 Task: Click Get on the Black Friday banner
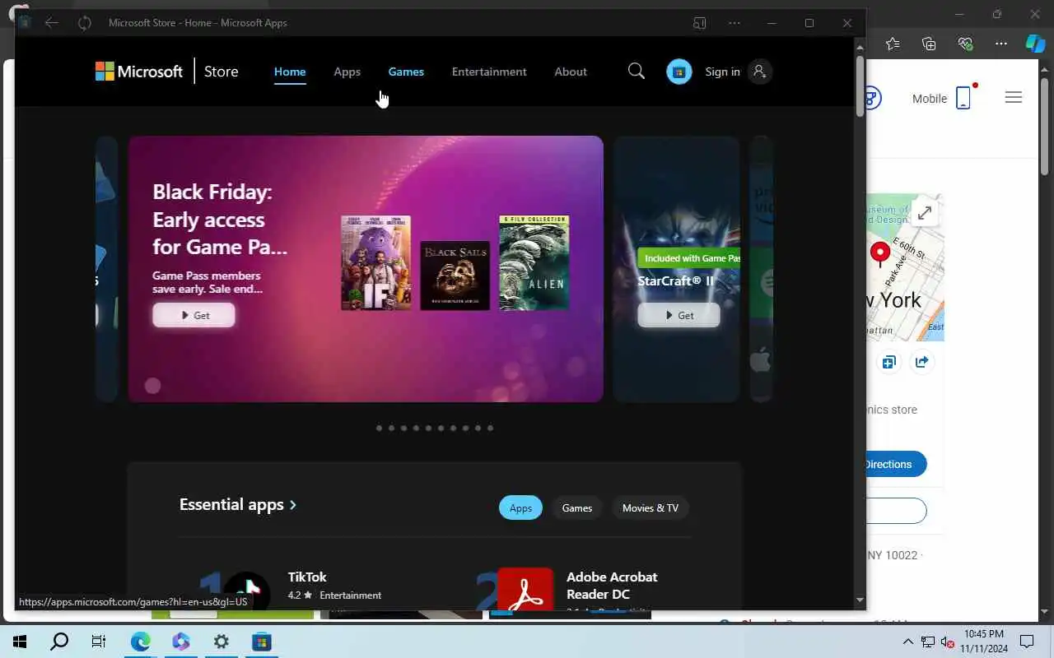point(194,315)
